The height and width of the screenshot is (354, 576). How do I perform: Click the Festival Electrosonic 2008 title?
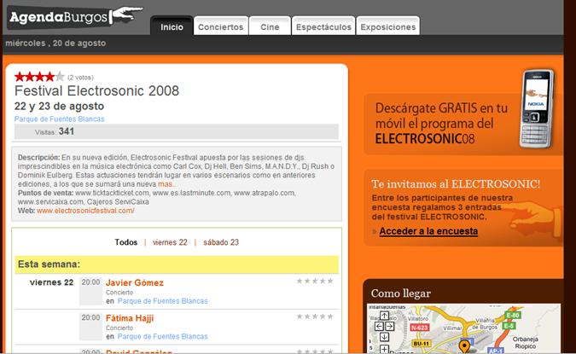click(x=96, y=90)
